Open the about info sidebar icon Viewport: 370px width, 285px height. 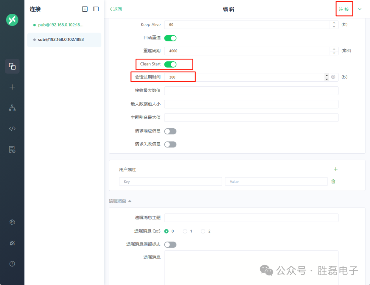click(12, 264)
